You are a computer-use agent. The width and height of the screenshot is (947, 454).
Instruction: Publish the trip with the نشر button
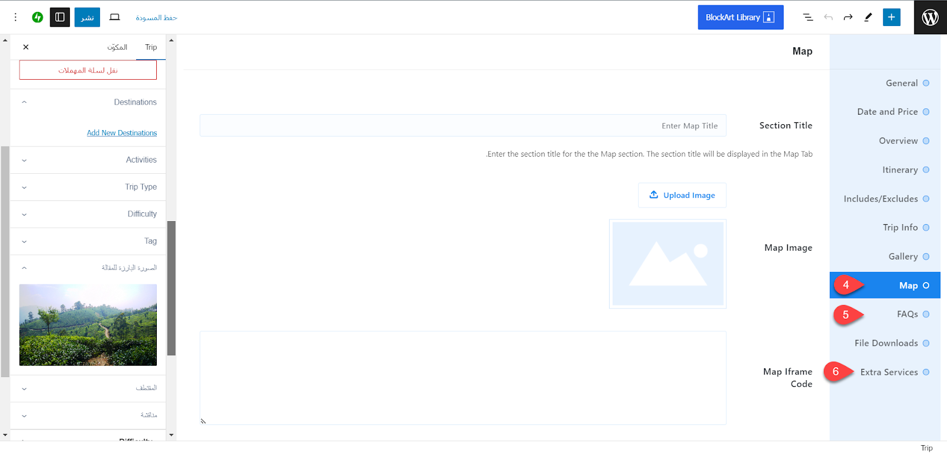point(87,17)
